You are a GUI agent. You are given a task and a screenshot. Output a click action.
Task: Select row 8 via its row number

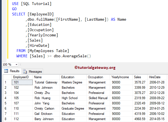click(x=5, y=119)
